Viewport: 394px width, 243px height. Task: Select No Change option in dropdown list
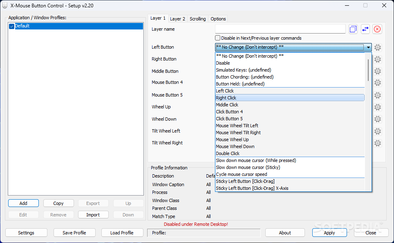click(x=290, y=56)
